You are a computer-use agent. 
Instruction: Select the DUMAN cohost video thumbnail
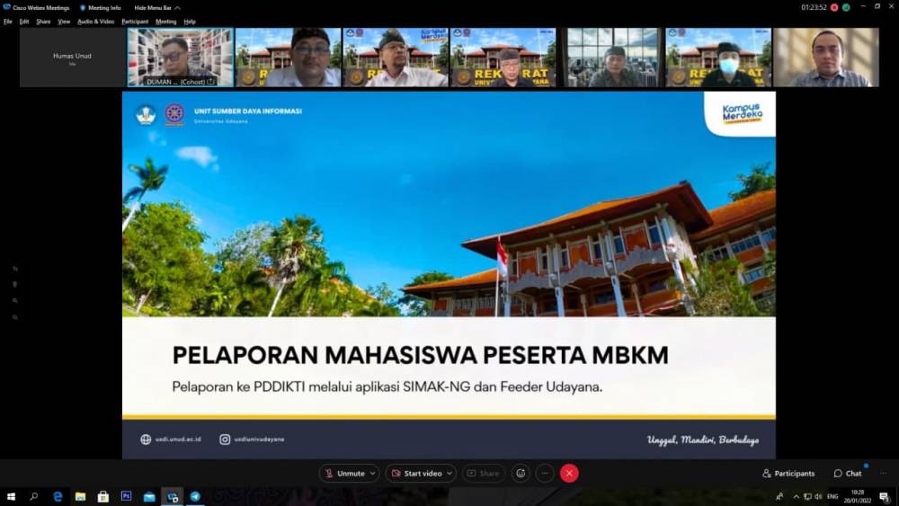[x=180, y=57]
